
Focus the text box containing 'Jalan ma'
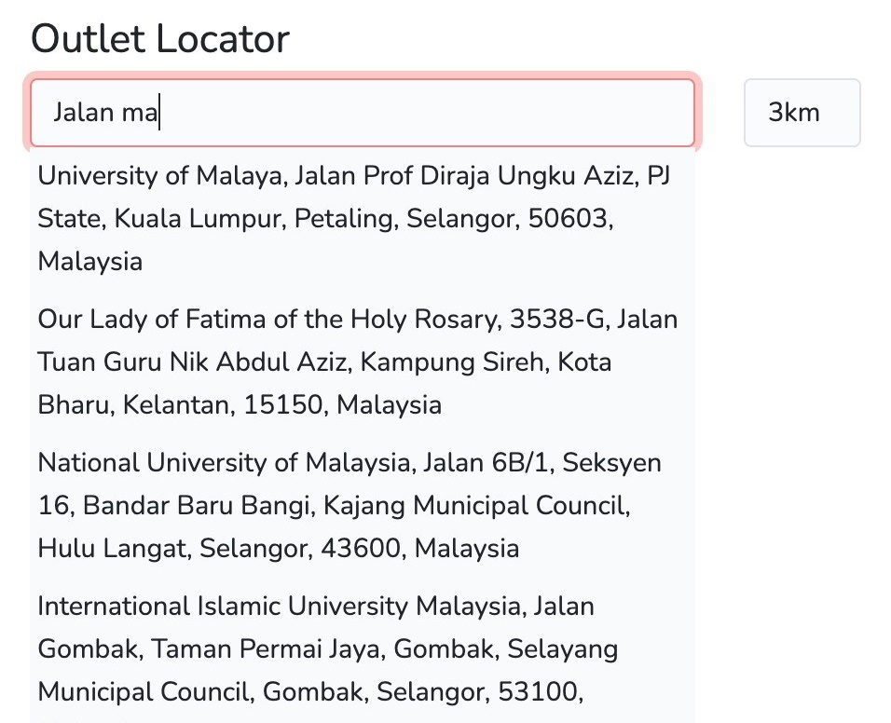coord(363,113)
